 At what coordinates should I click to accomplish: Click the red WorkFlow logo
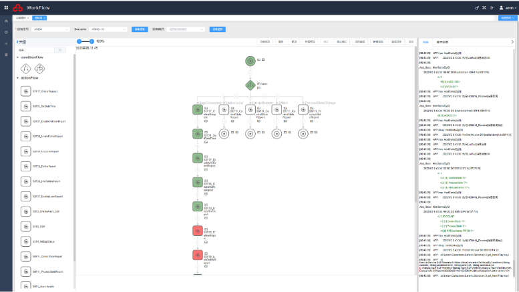[18, 7]
